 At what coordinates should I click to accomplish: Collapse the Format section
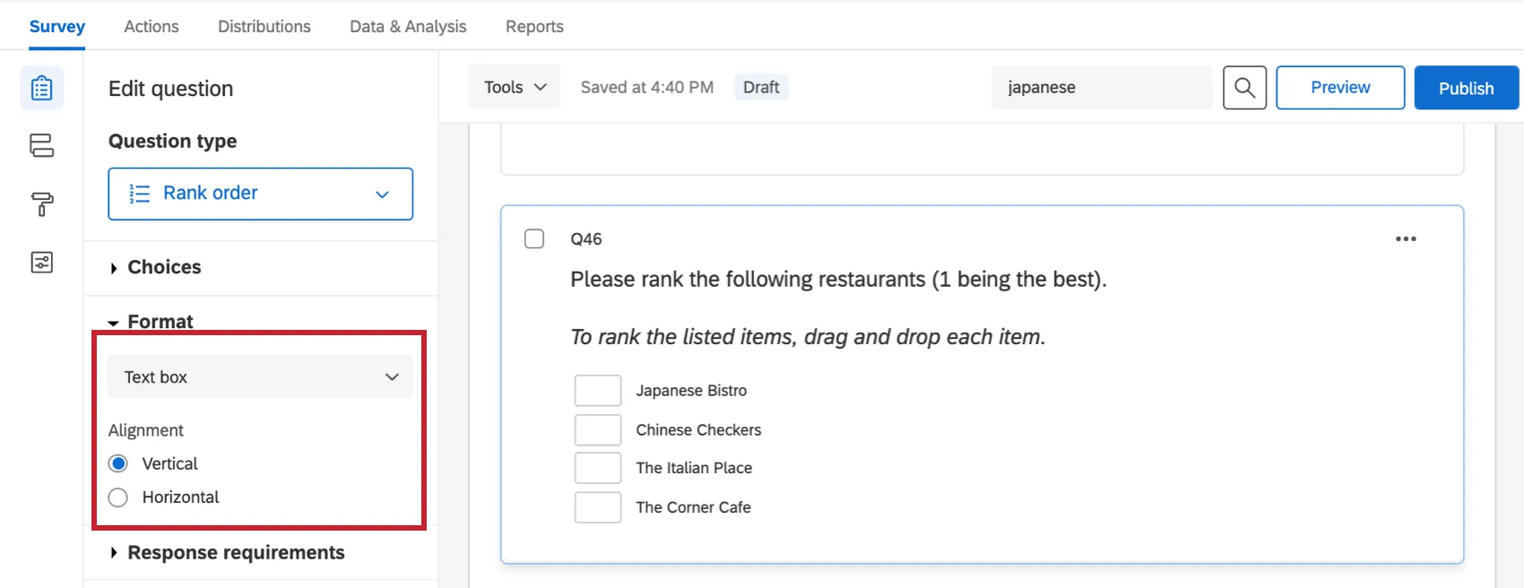[160, 321]
